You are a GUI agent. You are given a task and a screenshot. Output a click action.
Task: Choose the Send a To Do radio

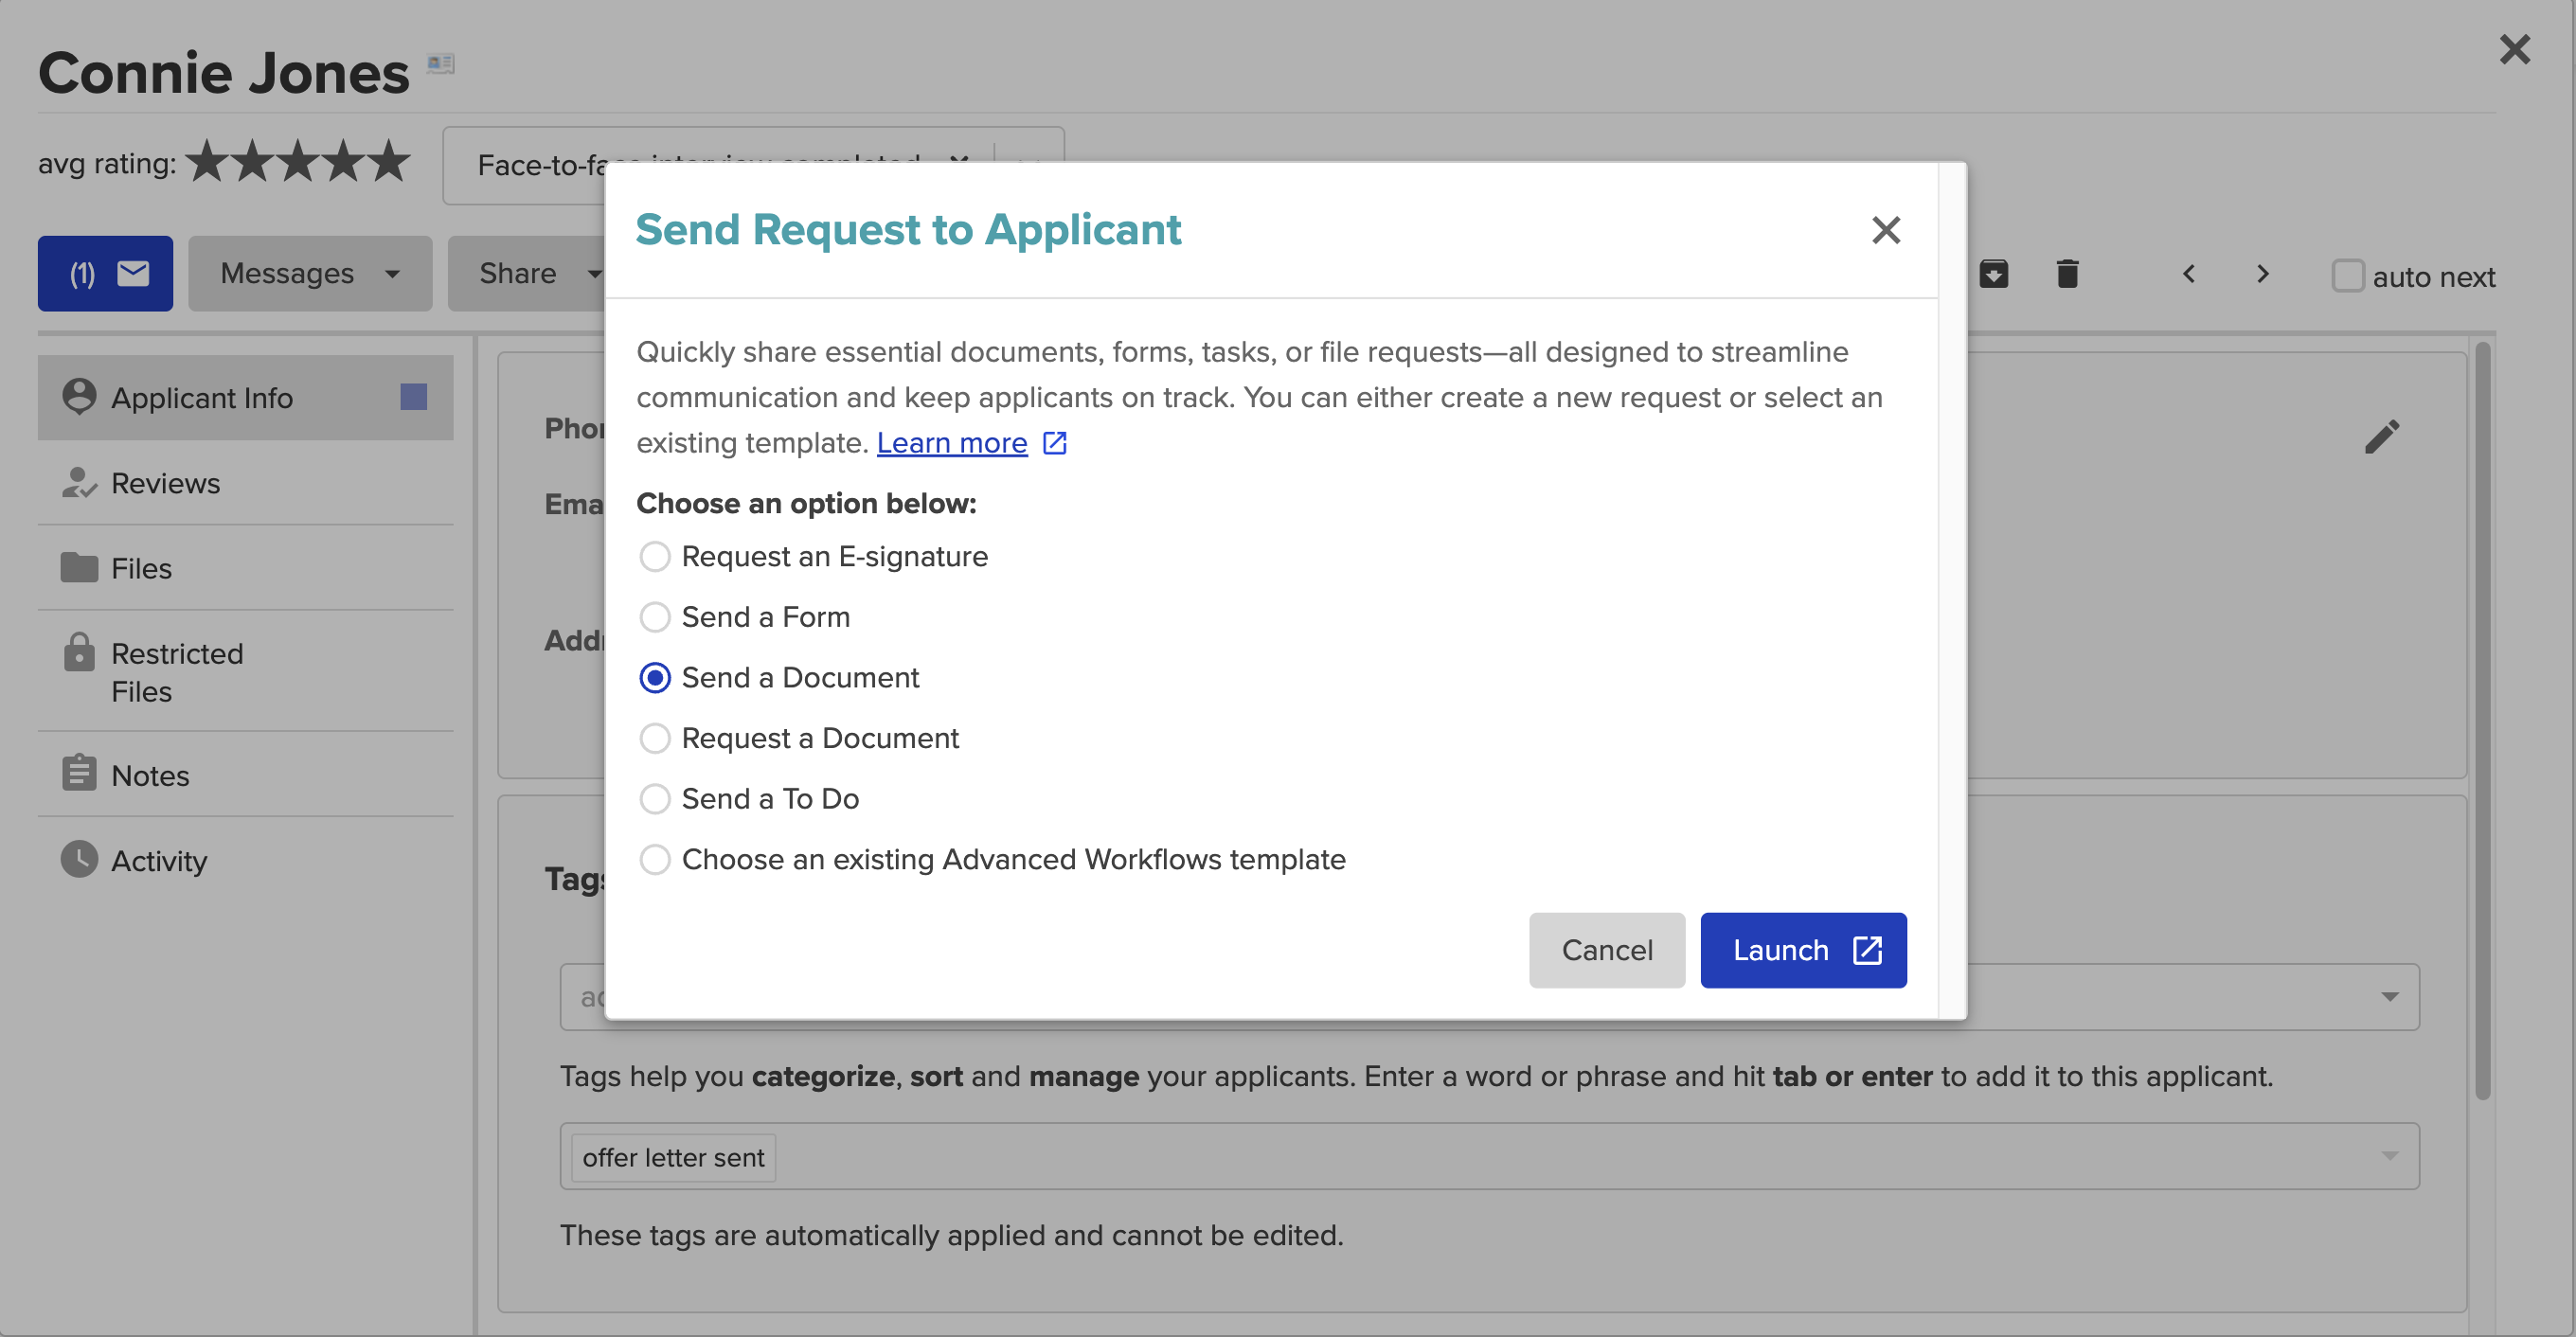(655, 798)
